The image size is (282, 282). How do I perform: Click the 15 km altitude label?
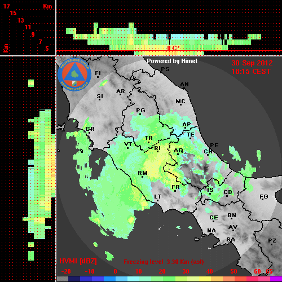pyautogui.click(x=14, y=13)
